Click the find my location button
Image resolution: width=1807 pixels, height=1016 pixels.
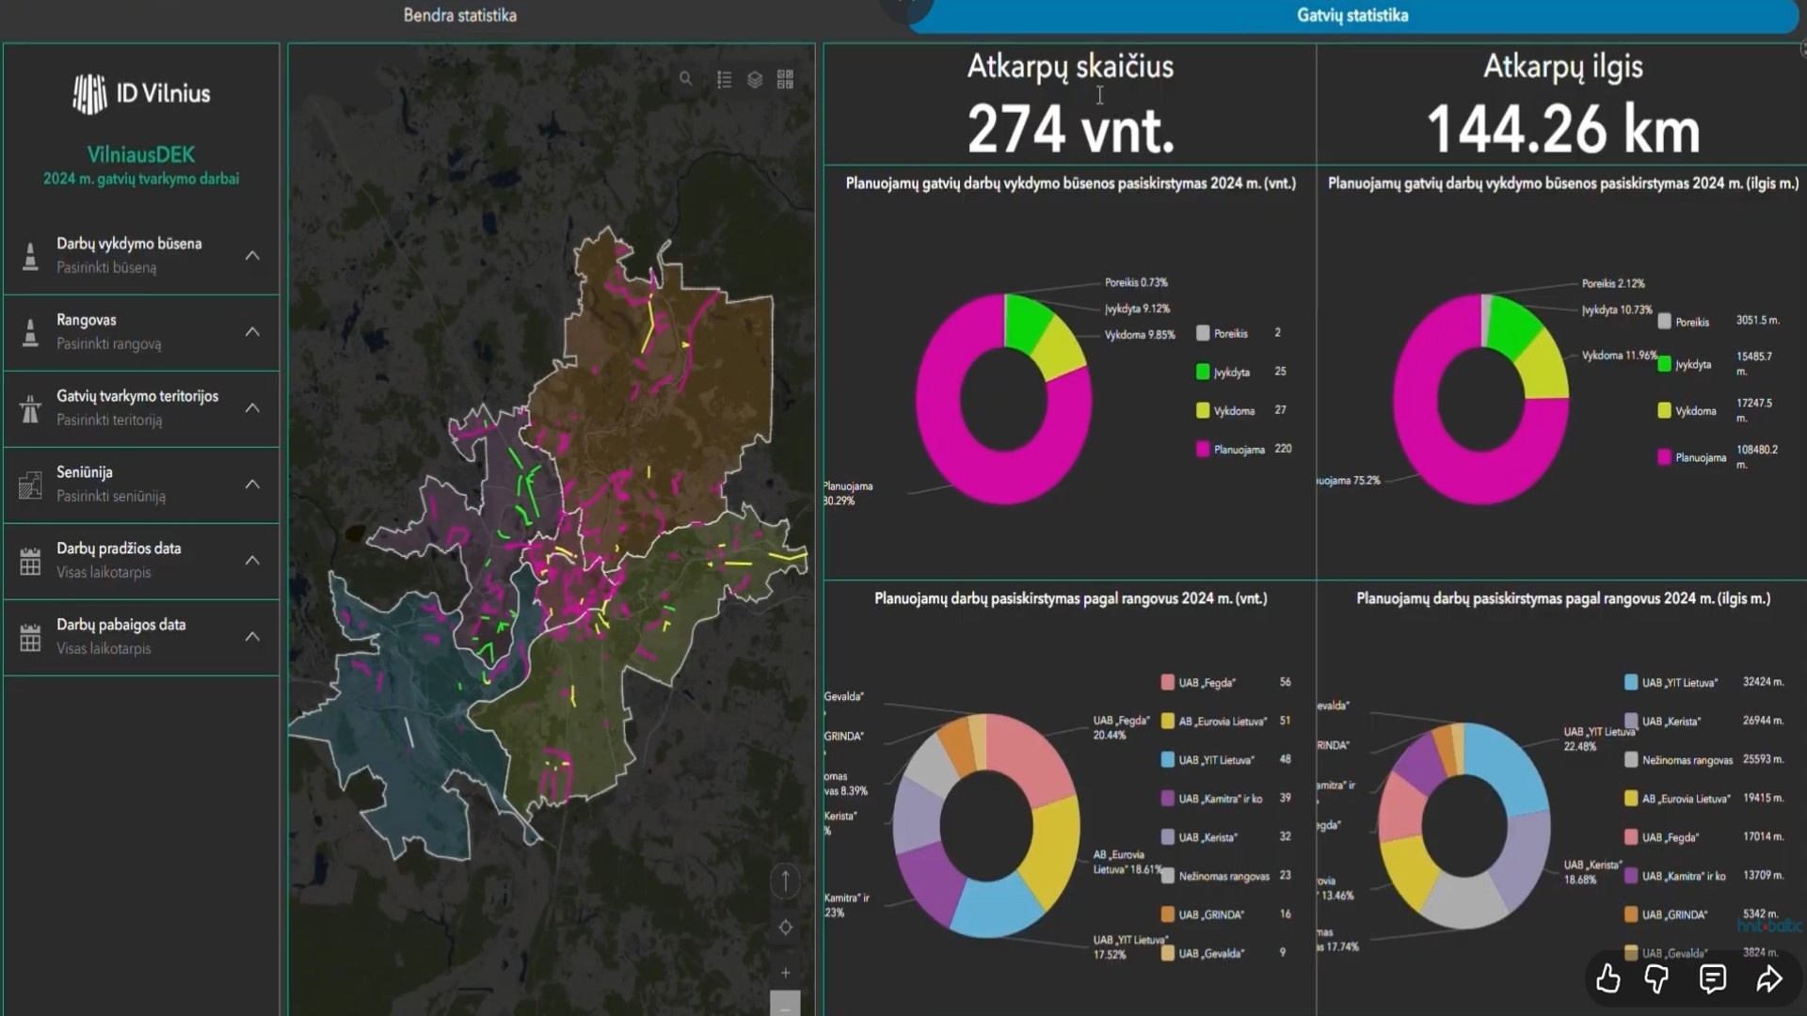point(785,928)
